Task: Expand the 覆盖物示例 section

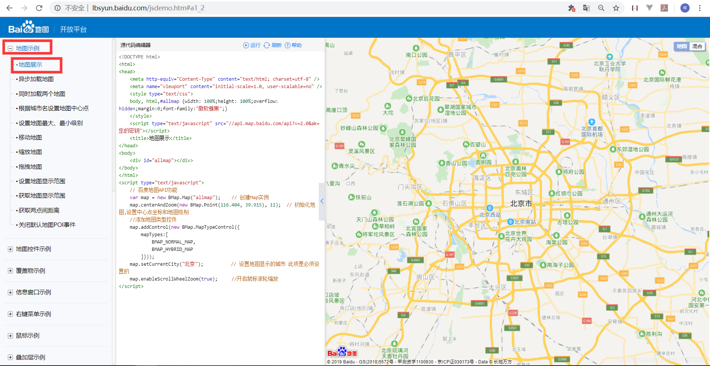Action: [x=10, y=271]
